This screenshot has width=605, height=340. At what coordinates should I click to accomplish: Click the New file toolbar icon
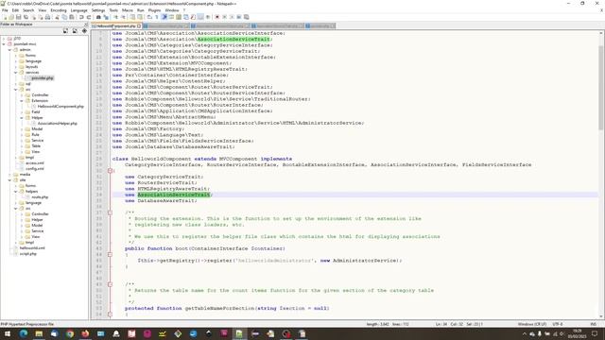[5, 17]
